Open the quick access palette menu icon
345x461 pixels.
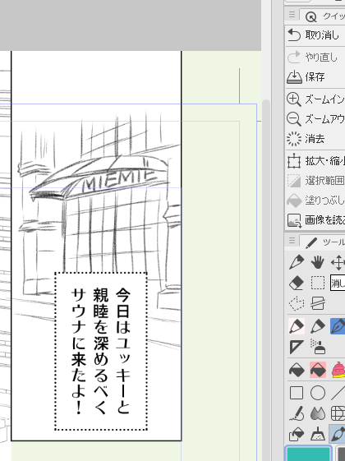tap(292, 15)
